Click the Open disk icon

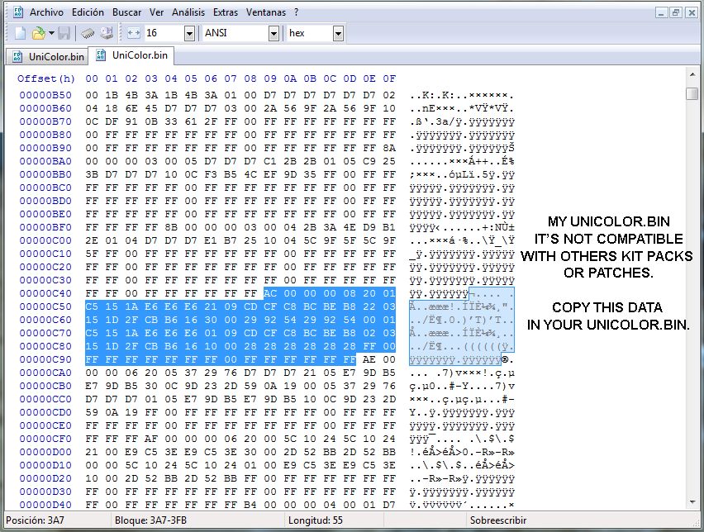(107, 33)
